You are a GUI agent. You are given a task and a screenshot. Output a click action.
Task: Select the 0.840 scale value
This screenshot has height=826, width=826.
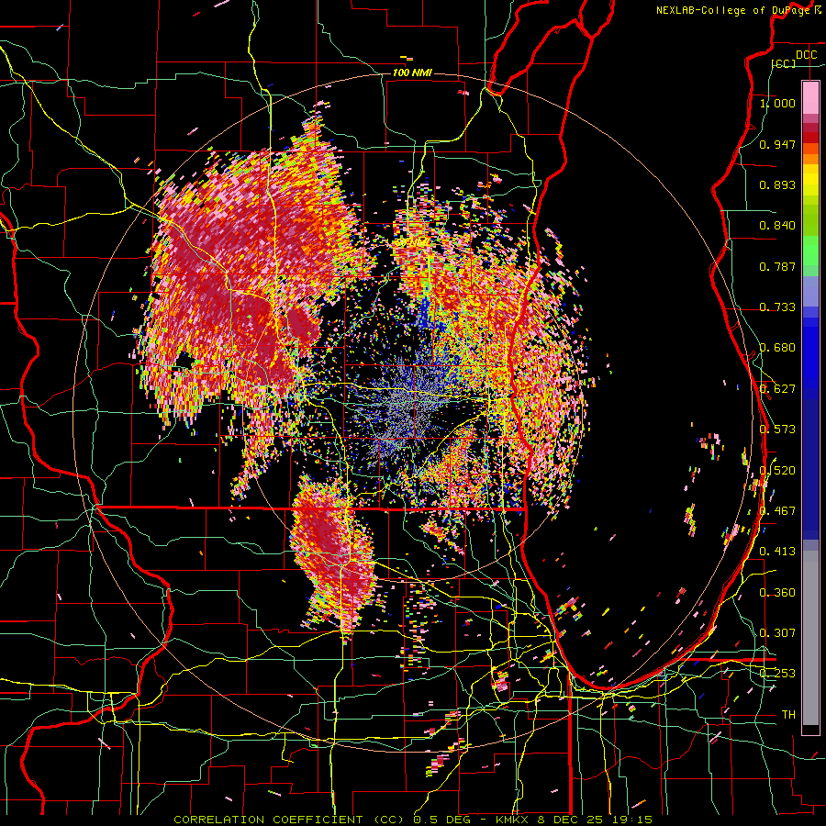777,226
